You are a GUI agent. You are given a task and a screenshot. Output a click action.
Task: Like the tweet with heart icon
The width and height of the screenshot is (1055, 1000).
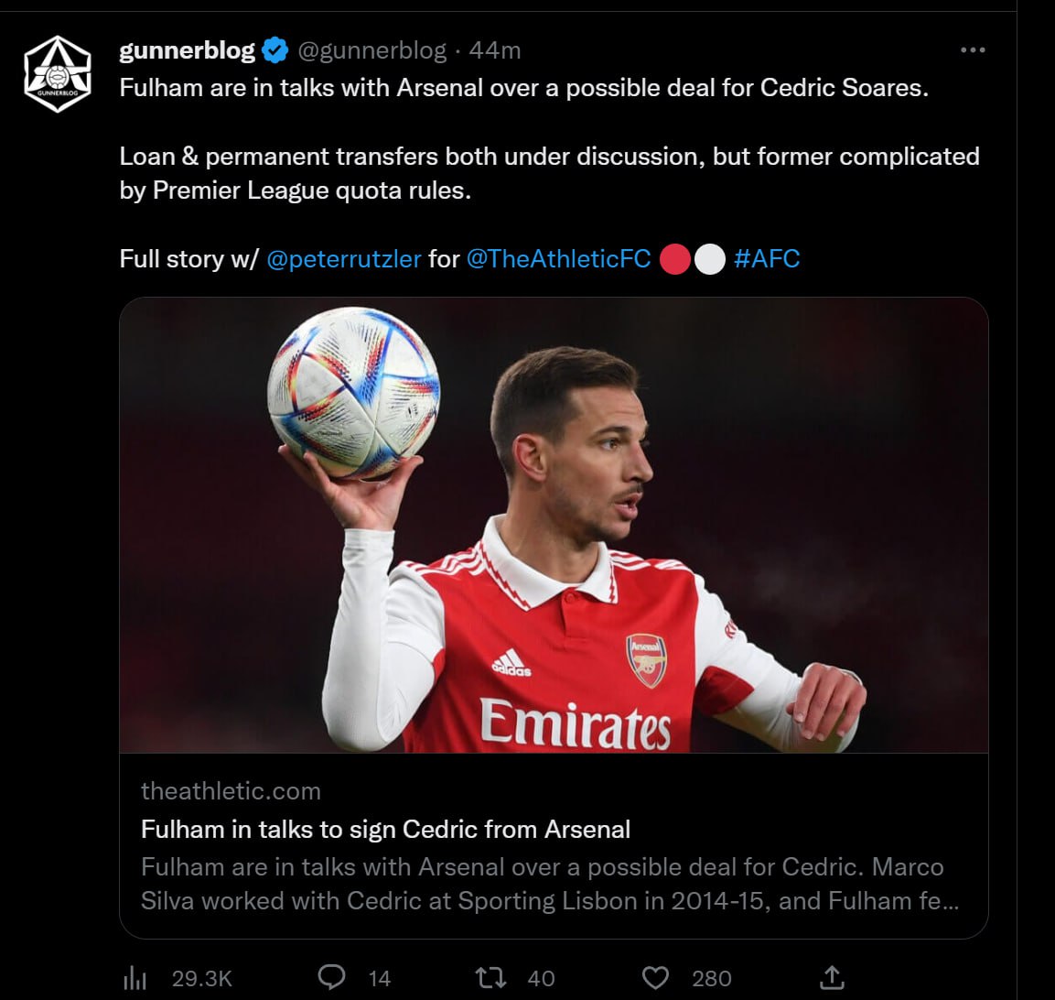coord(655,978)
